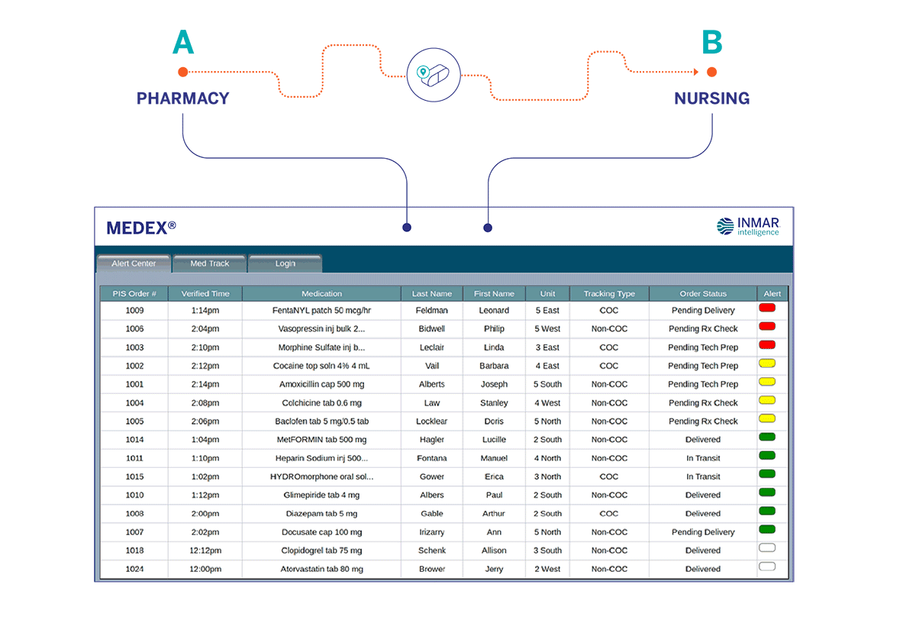
Task: Click the 5 East unit cell
Action: 547,311
